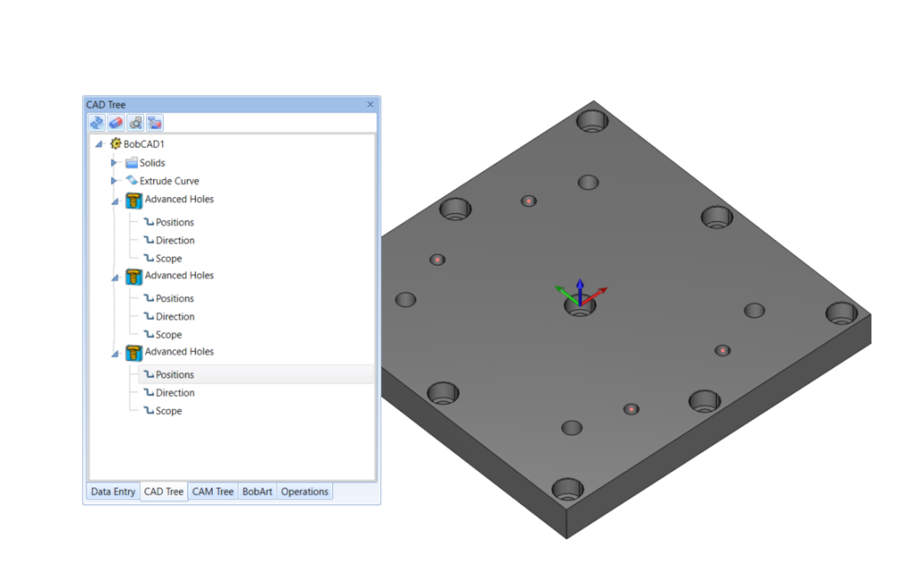Click the folder icon beside Solids
Screen dimensions: 912x582
pos(131,162)
